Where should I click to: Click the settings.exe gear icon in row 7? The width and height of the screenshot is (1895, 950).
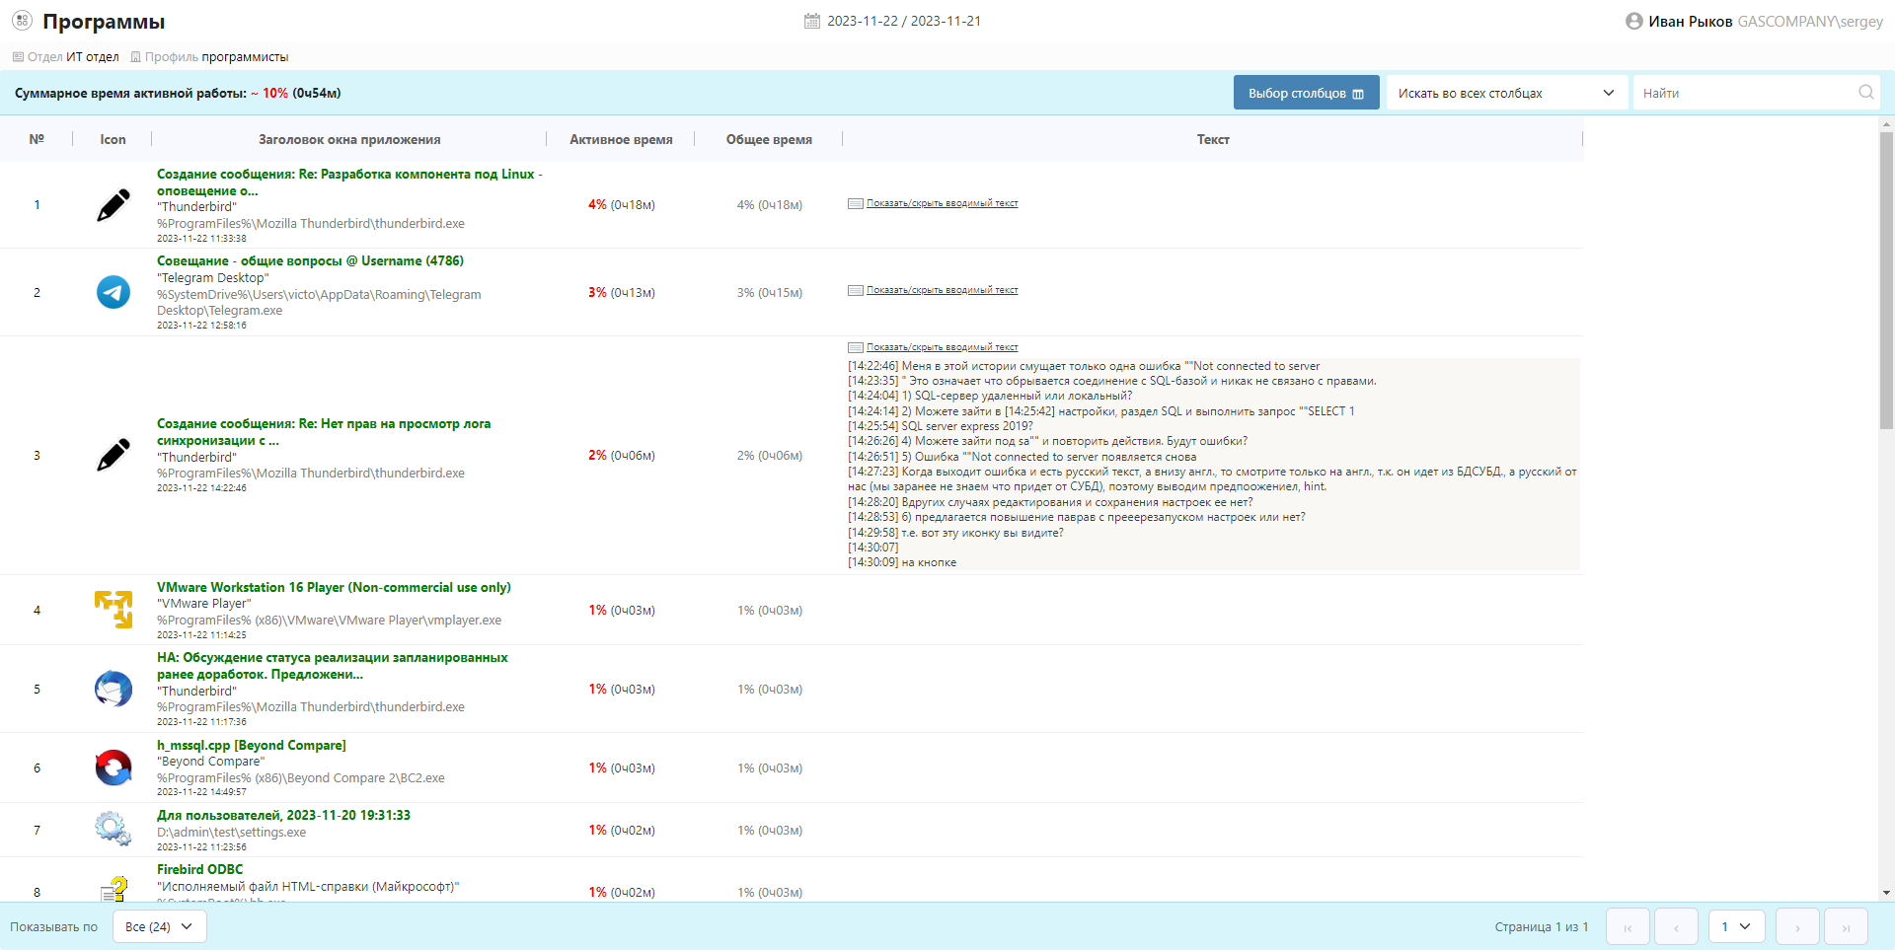click(114, 829)
